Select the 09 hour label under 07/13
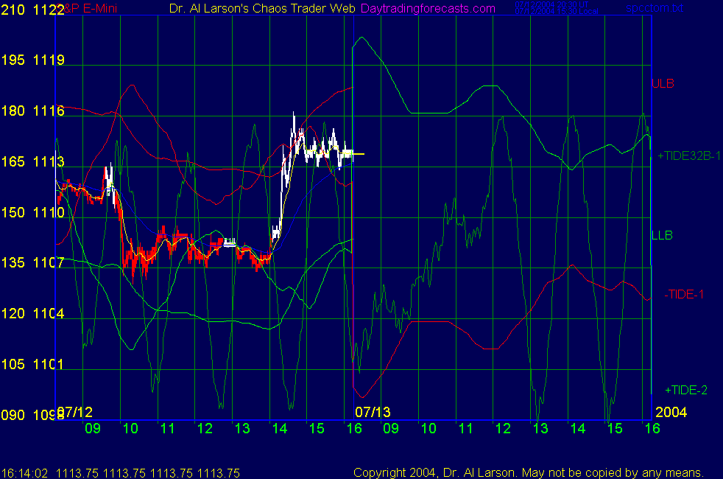 click(x=391, y=429)
